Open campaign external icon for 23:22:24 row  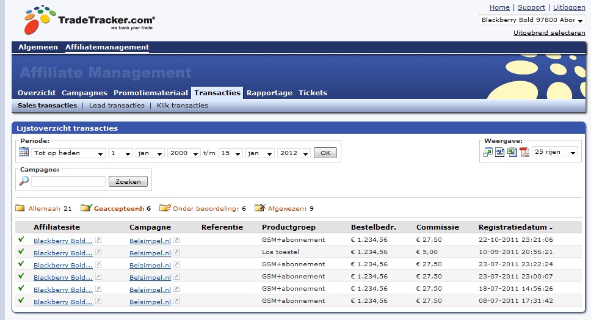176,264
